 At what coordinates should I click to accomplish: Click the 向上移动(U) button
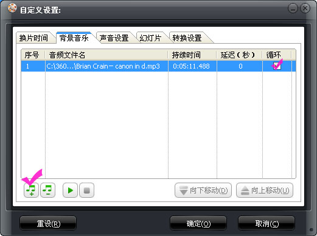pos(265,190)
